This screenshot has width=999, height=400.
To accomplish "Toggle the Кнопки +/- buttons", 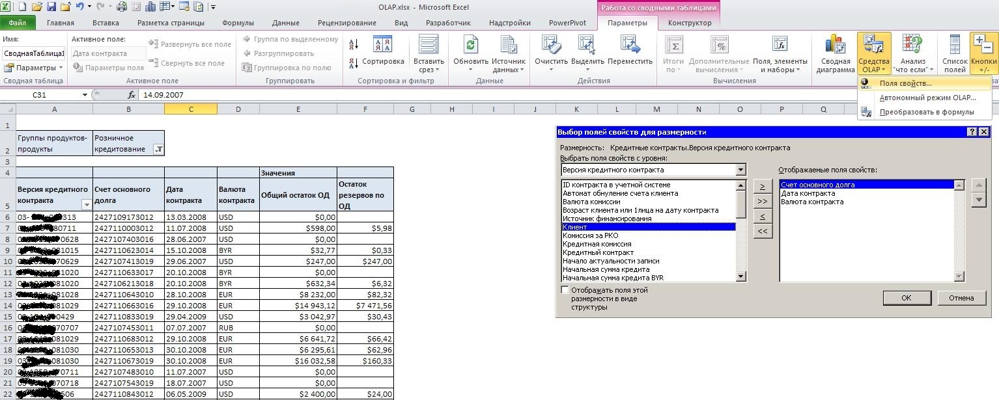I will click(x=983, y=54).
